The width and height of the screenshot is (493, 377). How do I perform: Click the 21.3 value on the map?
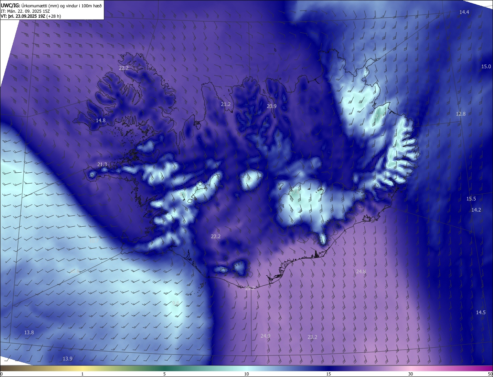pos(102,165)
